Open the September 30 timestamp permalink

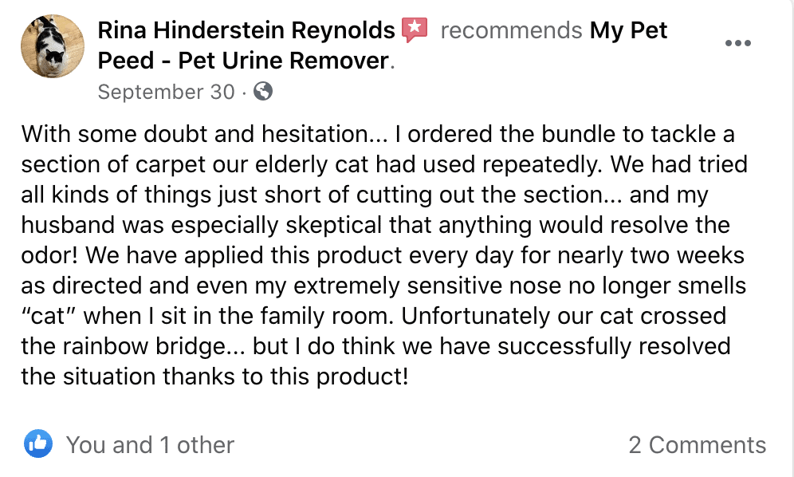[x=166, y=92]
